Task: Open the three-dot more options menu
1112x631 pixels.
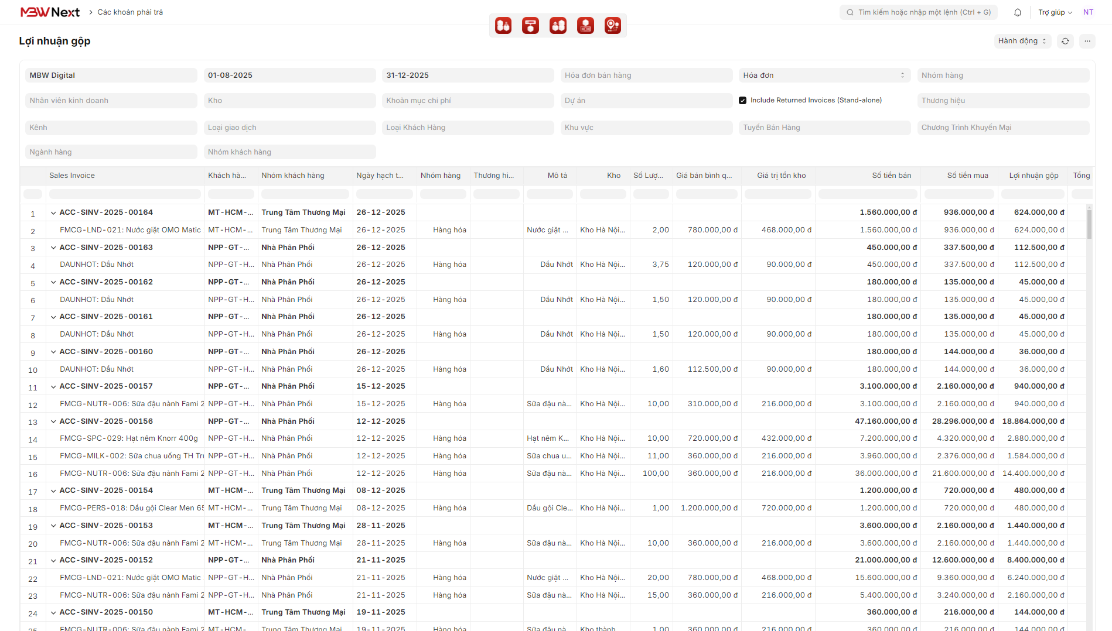Action: pyautogui.click(x=1087, y=41)
